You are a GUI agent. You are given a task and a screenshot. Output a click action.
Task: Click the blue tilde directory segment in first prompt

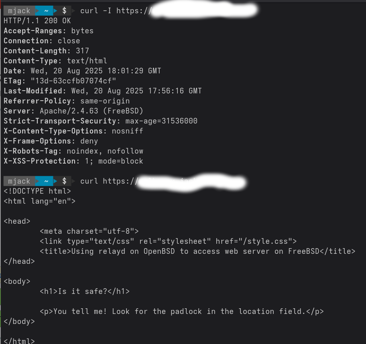coord(46,11)
